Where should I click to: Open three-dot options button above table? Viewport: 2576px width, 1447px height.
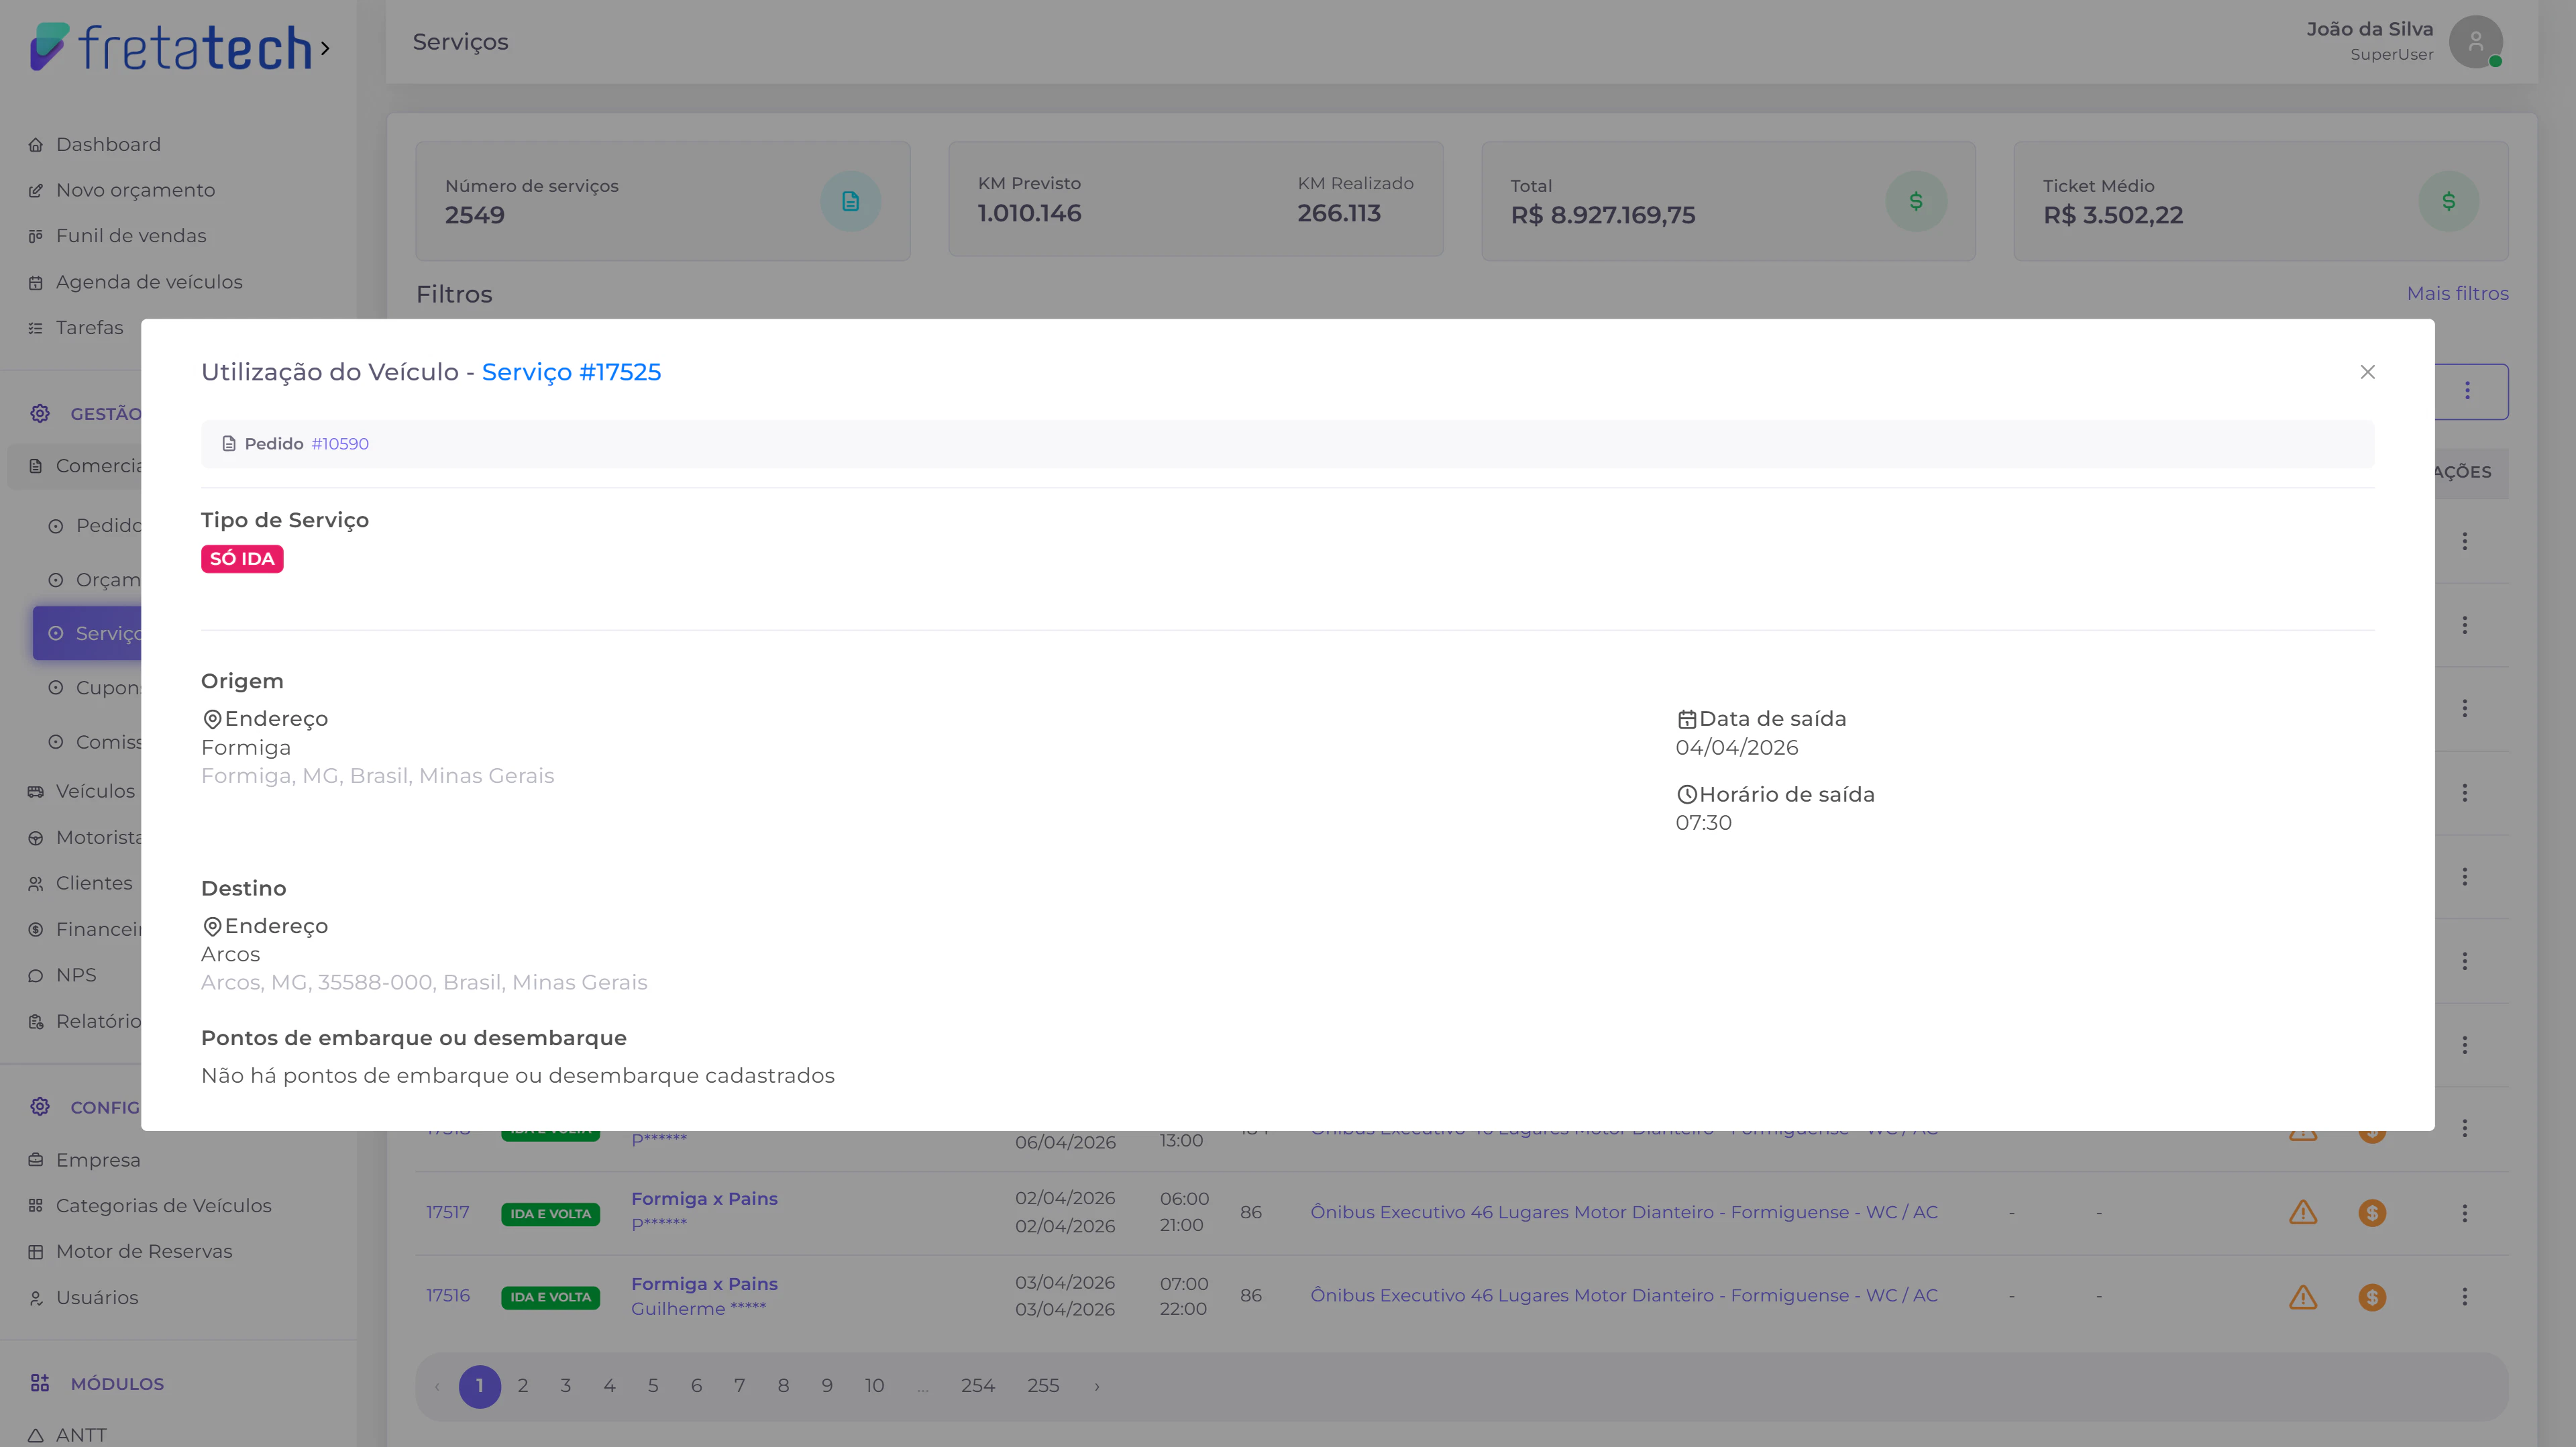[x=2467, y=391]
